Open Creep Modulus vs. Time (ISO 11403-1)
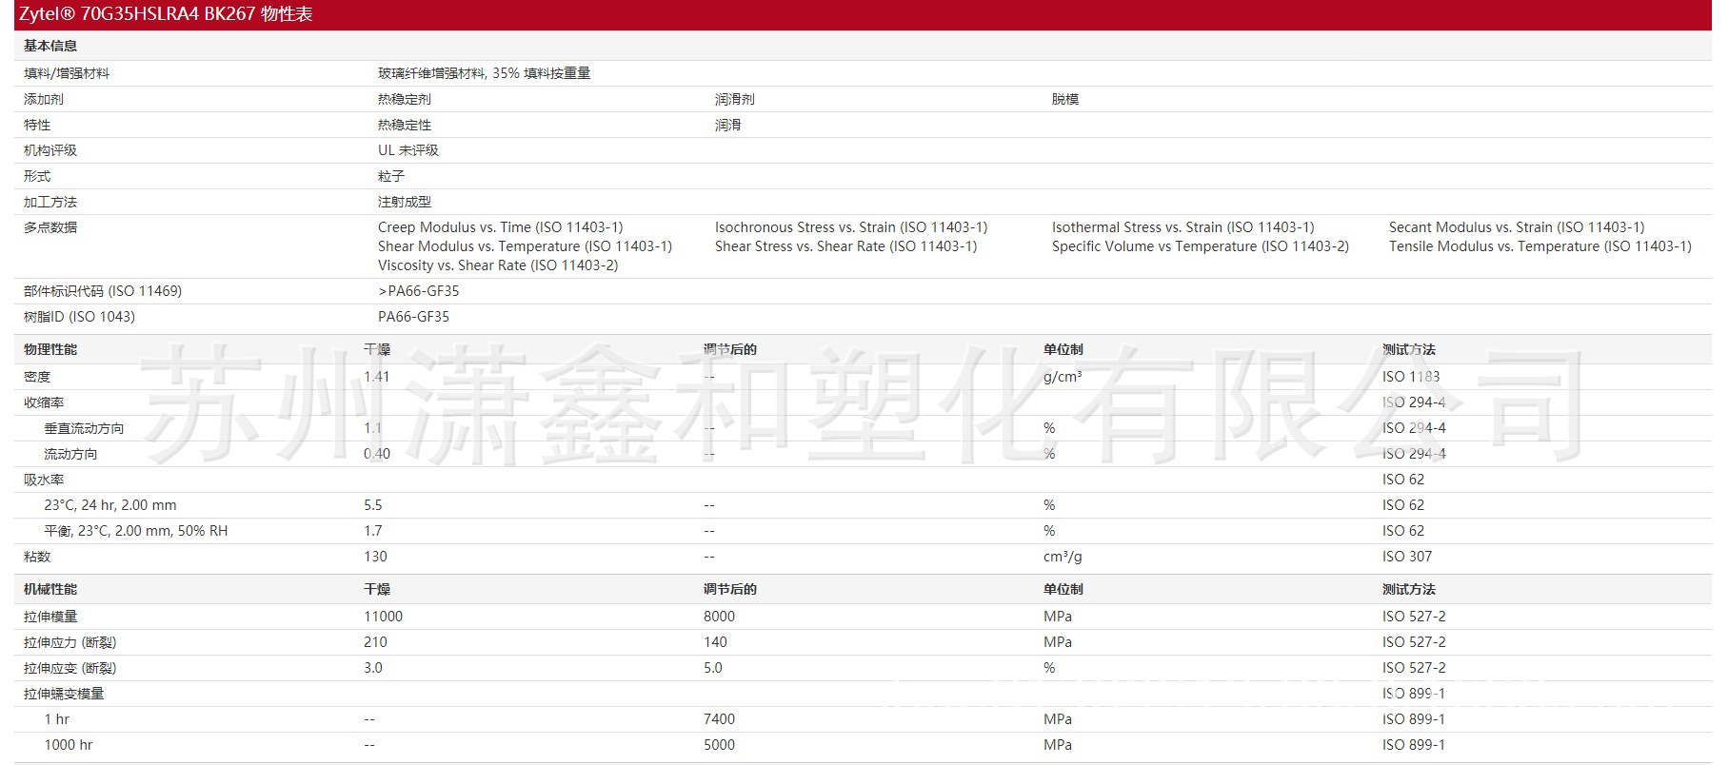Image resolution: width=1729 pixels, height=765 pixels. [x=501, y=227]
